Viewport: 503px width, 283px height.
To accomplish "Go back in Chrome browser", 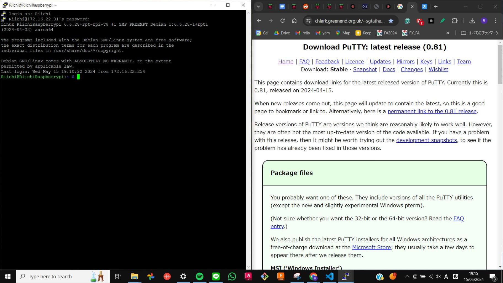I will (259, 21).
